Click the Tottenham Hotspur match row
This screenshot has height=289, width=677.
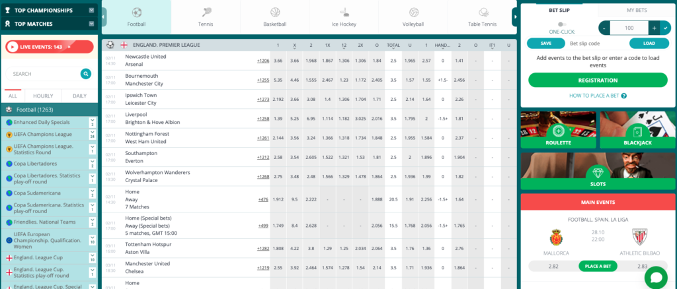point(309,249)
